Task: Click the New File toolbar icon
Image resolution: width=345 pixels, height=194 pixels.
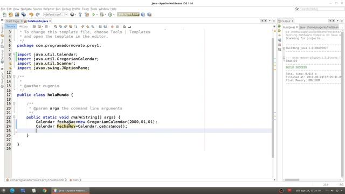Action: 4,15
